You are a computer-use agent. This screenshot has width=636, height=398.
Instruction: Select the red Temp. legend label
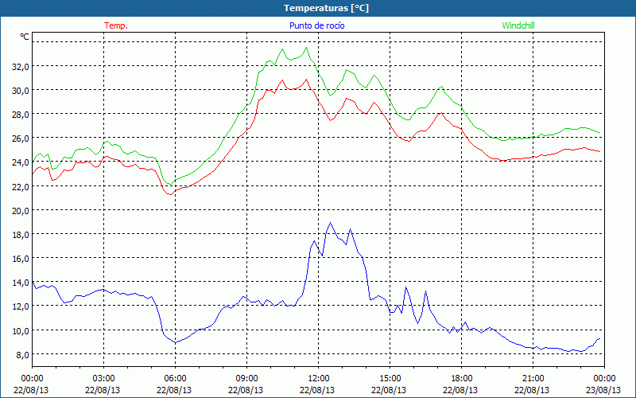pos(116,25)
